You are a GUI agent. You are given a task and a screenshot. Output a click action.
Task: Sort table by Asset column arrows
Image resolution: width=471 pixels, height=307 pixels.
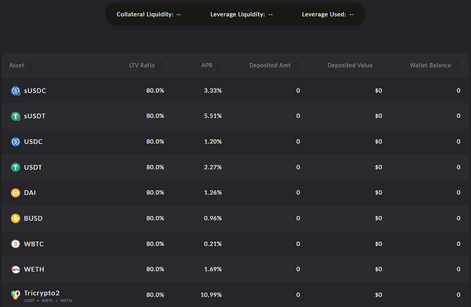30,65
